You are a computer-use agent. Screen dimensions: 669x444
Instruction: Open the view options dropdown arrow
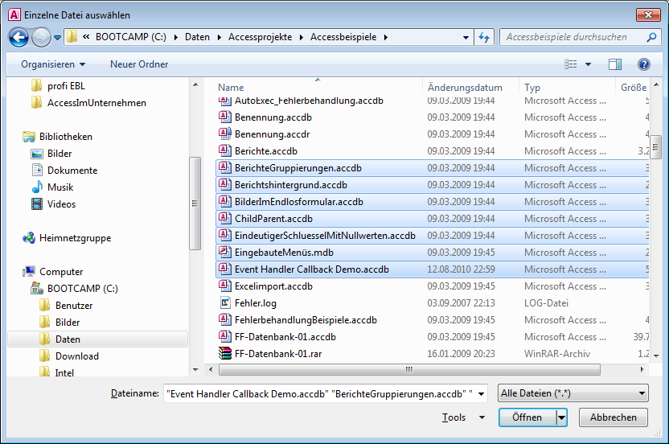tap(588, 64)
